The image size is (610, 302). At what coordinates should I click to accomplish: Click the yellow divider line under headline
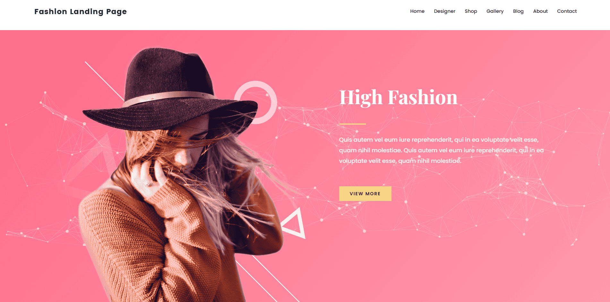pos(353,124)
